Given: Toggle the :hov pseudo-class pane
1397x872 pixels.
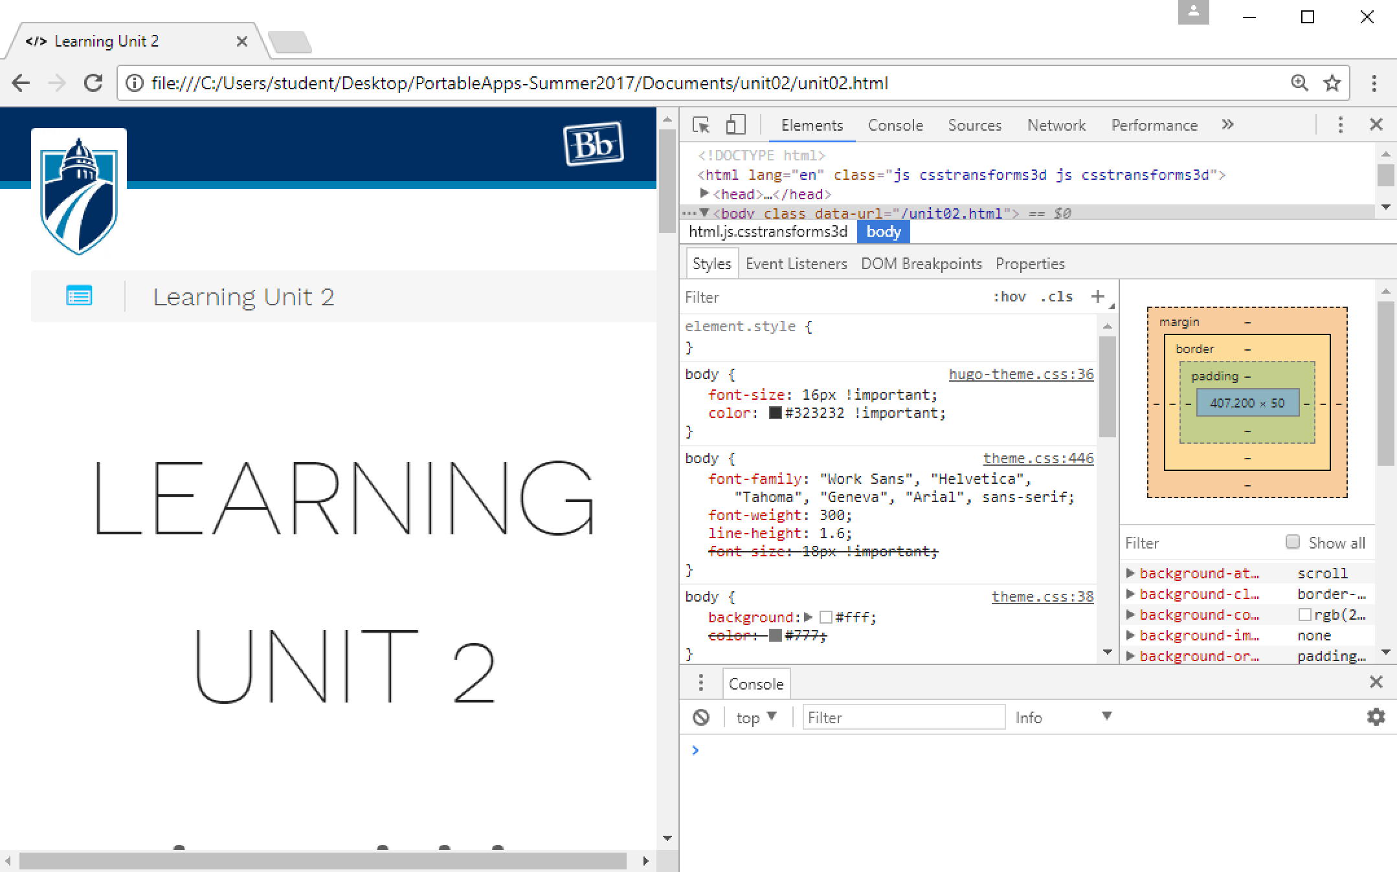Looking at the screenshot, I should tap(1010, 296).
